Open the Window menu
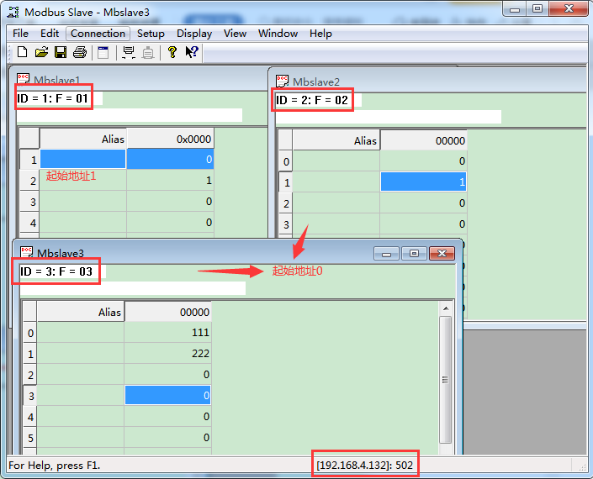The image size is (593, 479). tap(278, 34)
